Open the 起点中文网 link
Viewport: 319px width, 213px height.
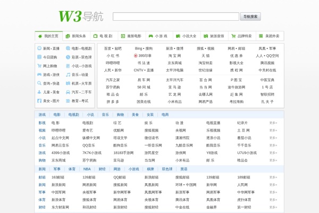click(x=60, y=138)
